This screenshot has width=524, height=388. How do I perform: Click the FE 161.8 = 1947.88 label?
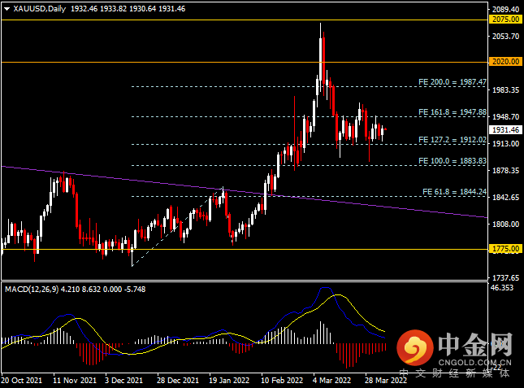pyautogui.click(x=453, y=112)
